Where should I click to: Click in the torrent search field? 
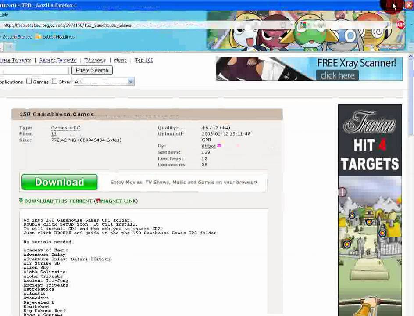click(x=34, y=70)
